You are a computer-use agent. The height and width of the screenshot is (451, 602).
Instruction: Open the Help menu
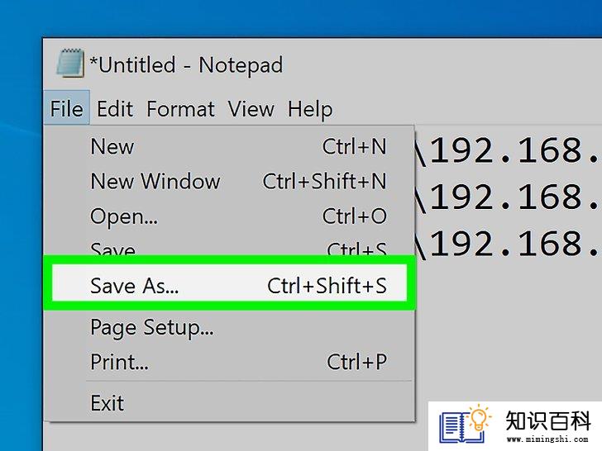310,109
